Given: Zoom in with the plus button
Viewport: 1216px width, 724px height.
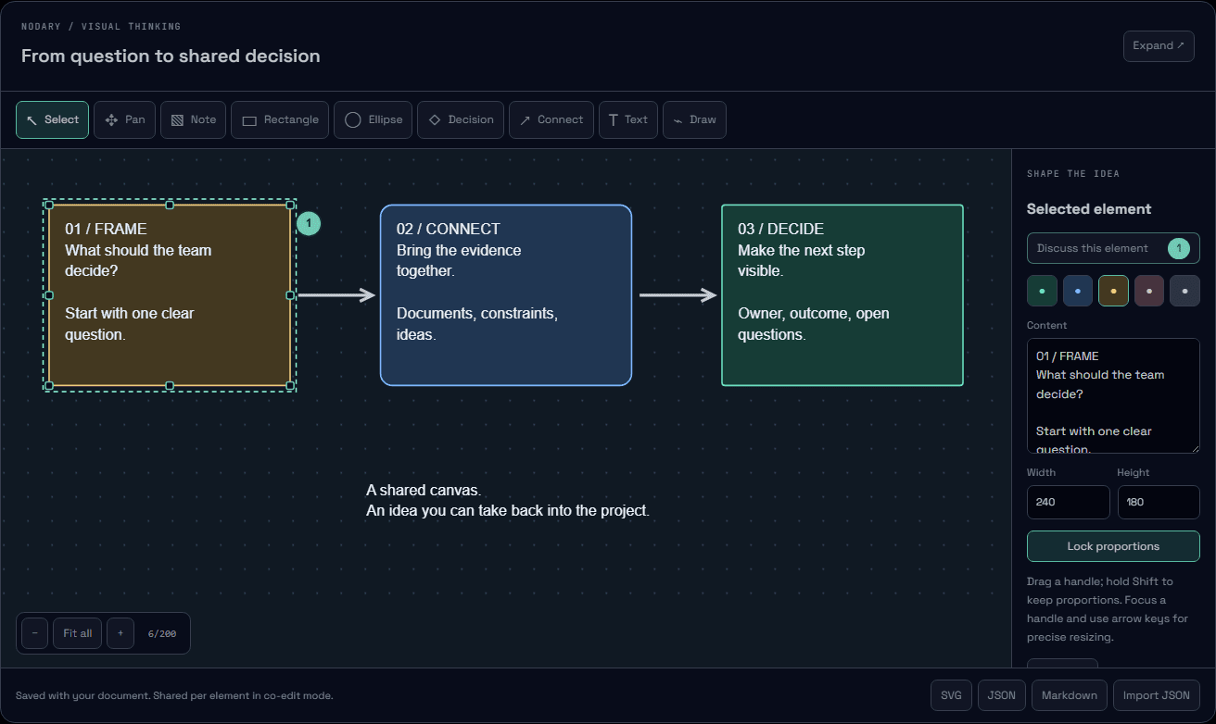Looking at the screenshot, I should pyautogui.click(x=120, y=633).
